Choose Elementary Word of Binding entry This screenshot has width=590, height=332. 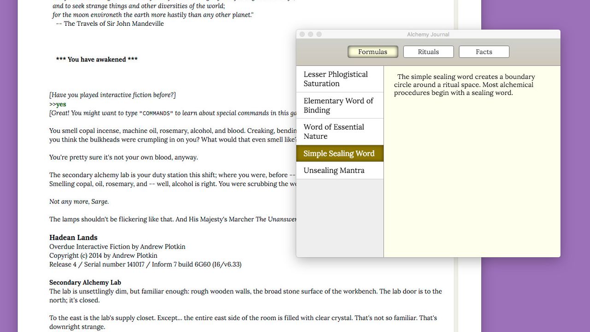(x=340, y=105)
